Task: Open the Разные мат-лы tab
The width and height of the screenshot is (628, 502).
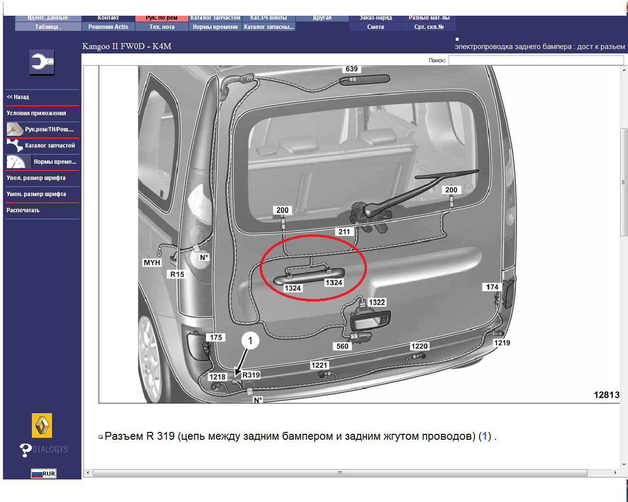Action: 429,18
